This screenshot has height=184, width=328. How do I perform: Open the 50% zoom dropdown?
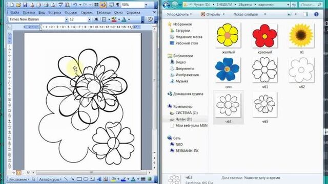(x=146, y=5)
